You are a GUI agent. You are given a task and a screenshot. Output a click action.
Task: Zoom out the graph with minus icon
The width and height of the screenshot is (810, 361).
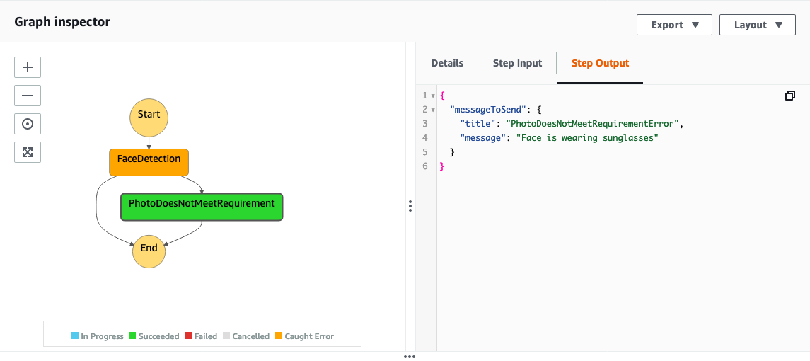[x=28, y=96]
